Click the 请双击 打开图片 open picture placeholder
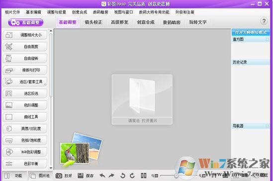Screen dimensions: 273x181 point(142,99)
